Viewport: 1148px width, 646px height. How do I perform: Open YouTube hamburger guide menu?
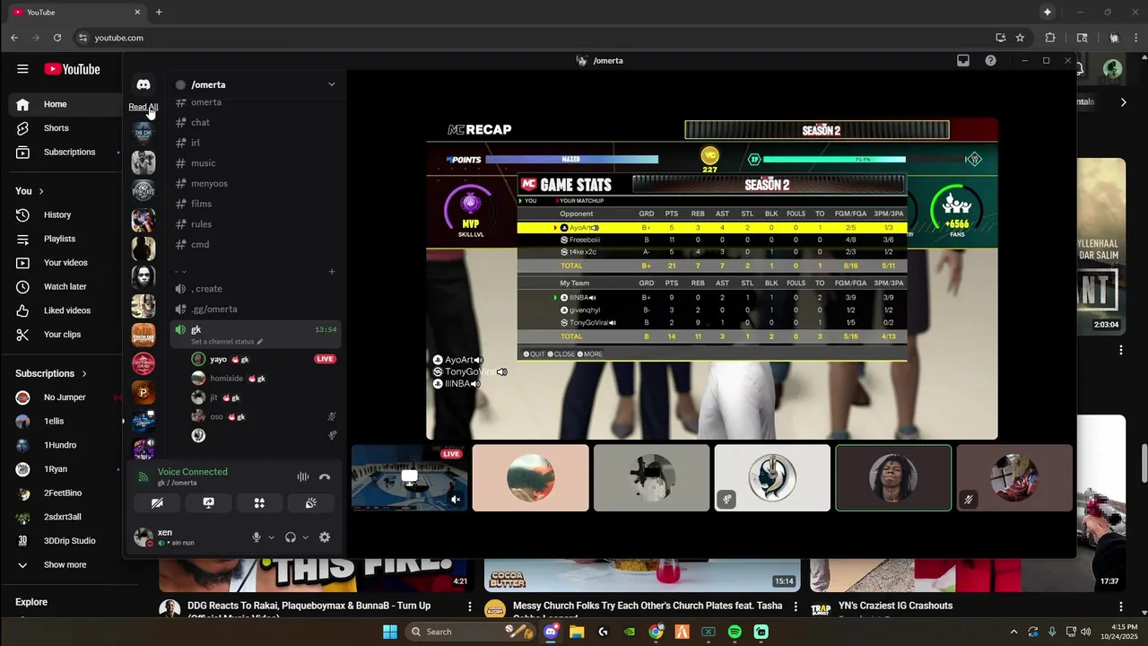pos(22,69)
